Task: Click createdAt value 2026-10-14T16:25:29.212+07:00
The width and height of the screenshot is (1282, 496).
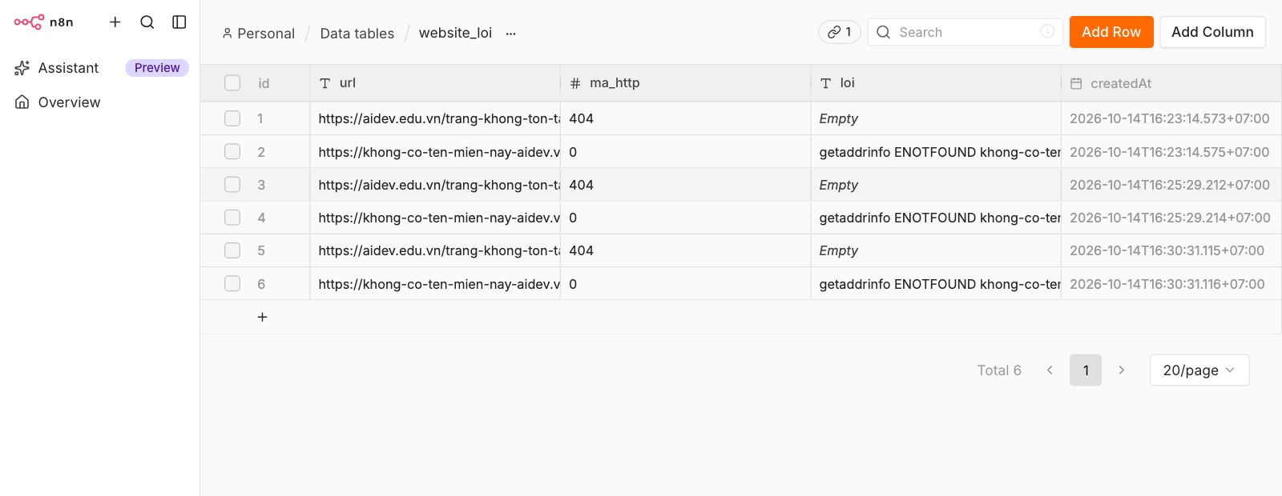Action: (x=1170, y=185)
